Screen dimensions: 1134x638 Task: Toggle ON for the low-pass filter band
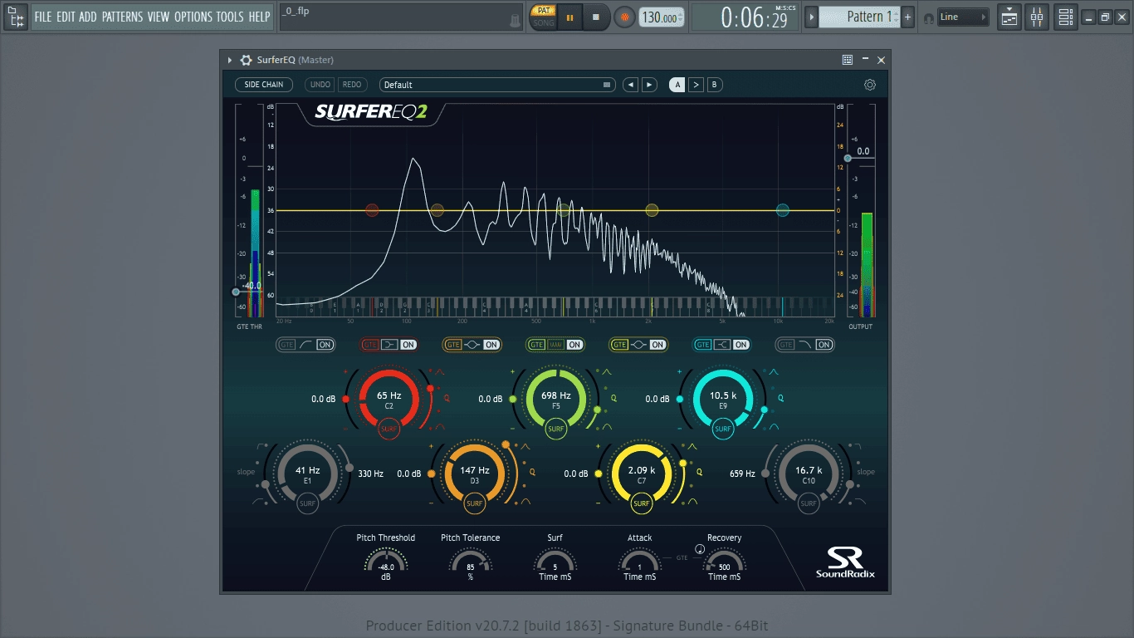(824, 345)
